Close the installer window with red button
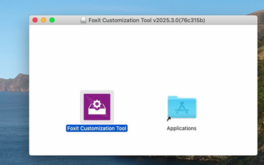The image size is (264, 165). 35,20
